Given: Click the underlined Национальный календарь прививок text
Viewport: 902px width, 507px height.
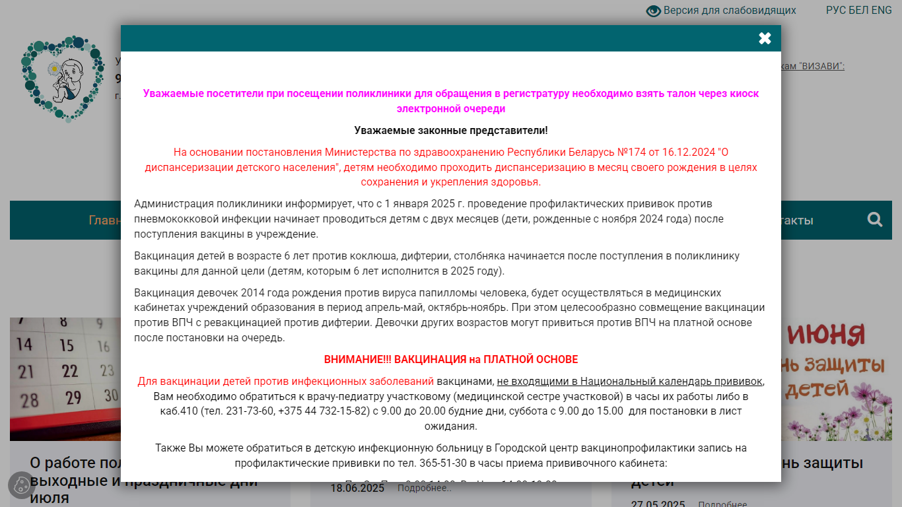Looking at the screenshot, I should [x=630, y=382].
